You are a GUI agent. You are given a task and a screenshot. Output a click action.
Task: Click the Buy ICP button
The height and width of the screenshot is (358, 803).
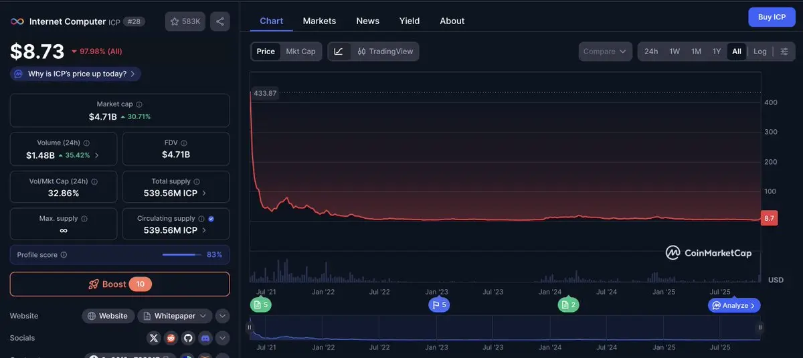coord(772,17)
